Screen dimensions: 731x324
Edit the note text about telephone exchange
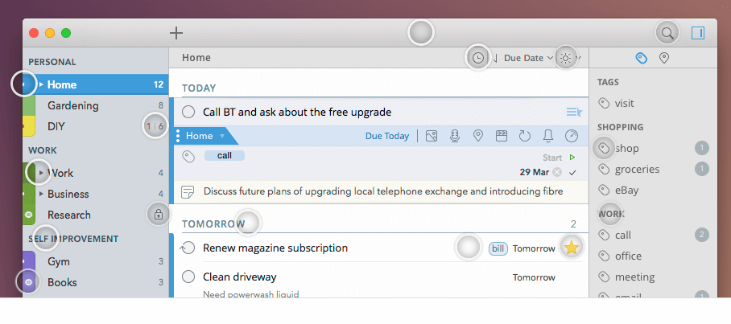383,191
